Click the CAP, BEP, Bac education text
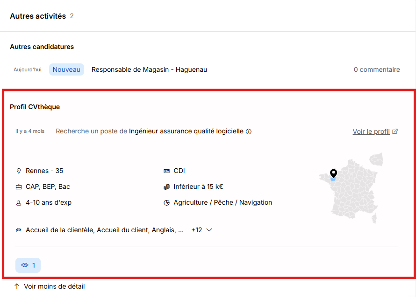 48,186
